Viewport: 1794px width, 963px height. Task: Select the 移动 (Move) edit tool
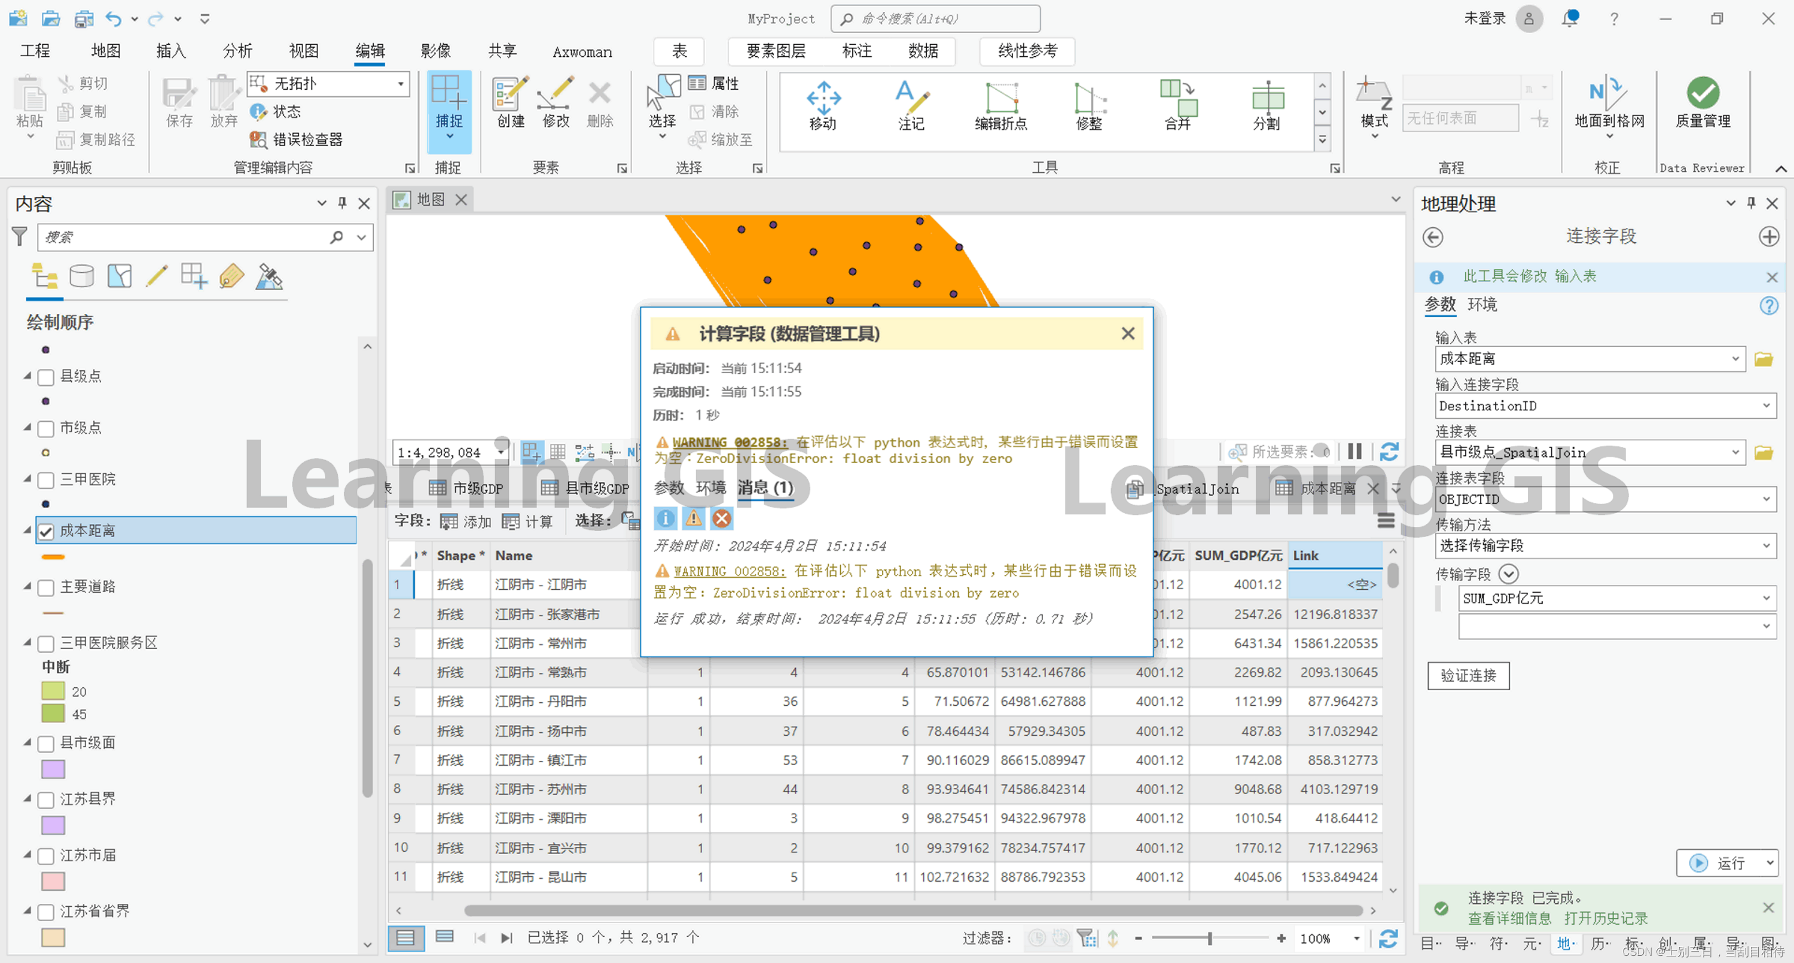pos(823,105)
